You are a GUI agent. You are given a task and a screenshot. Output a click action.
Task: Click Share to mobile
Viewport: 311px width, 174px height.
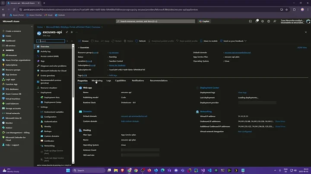pos(209,41)
